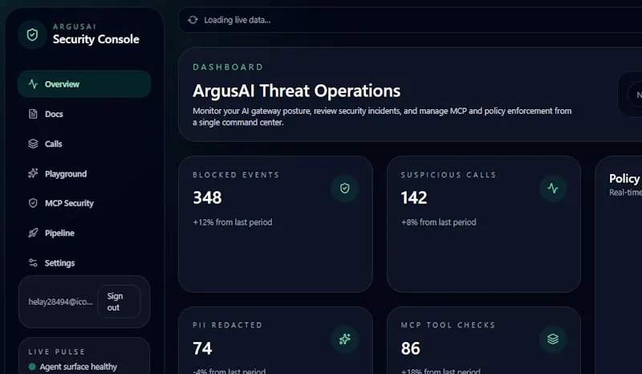Viewport: 642px width, 374px height.
Task: Select the Suspicious Calls value 142
Action: click(413, 197)
